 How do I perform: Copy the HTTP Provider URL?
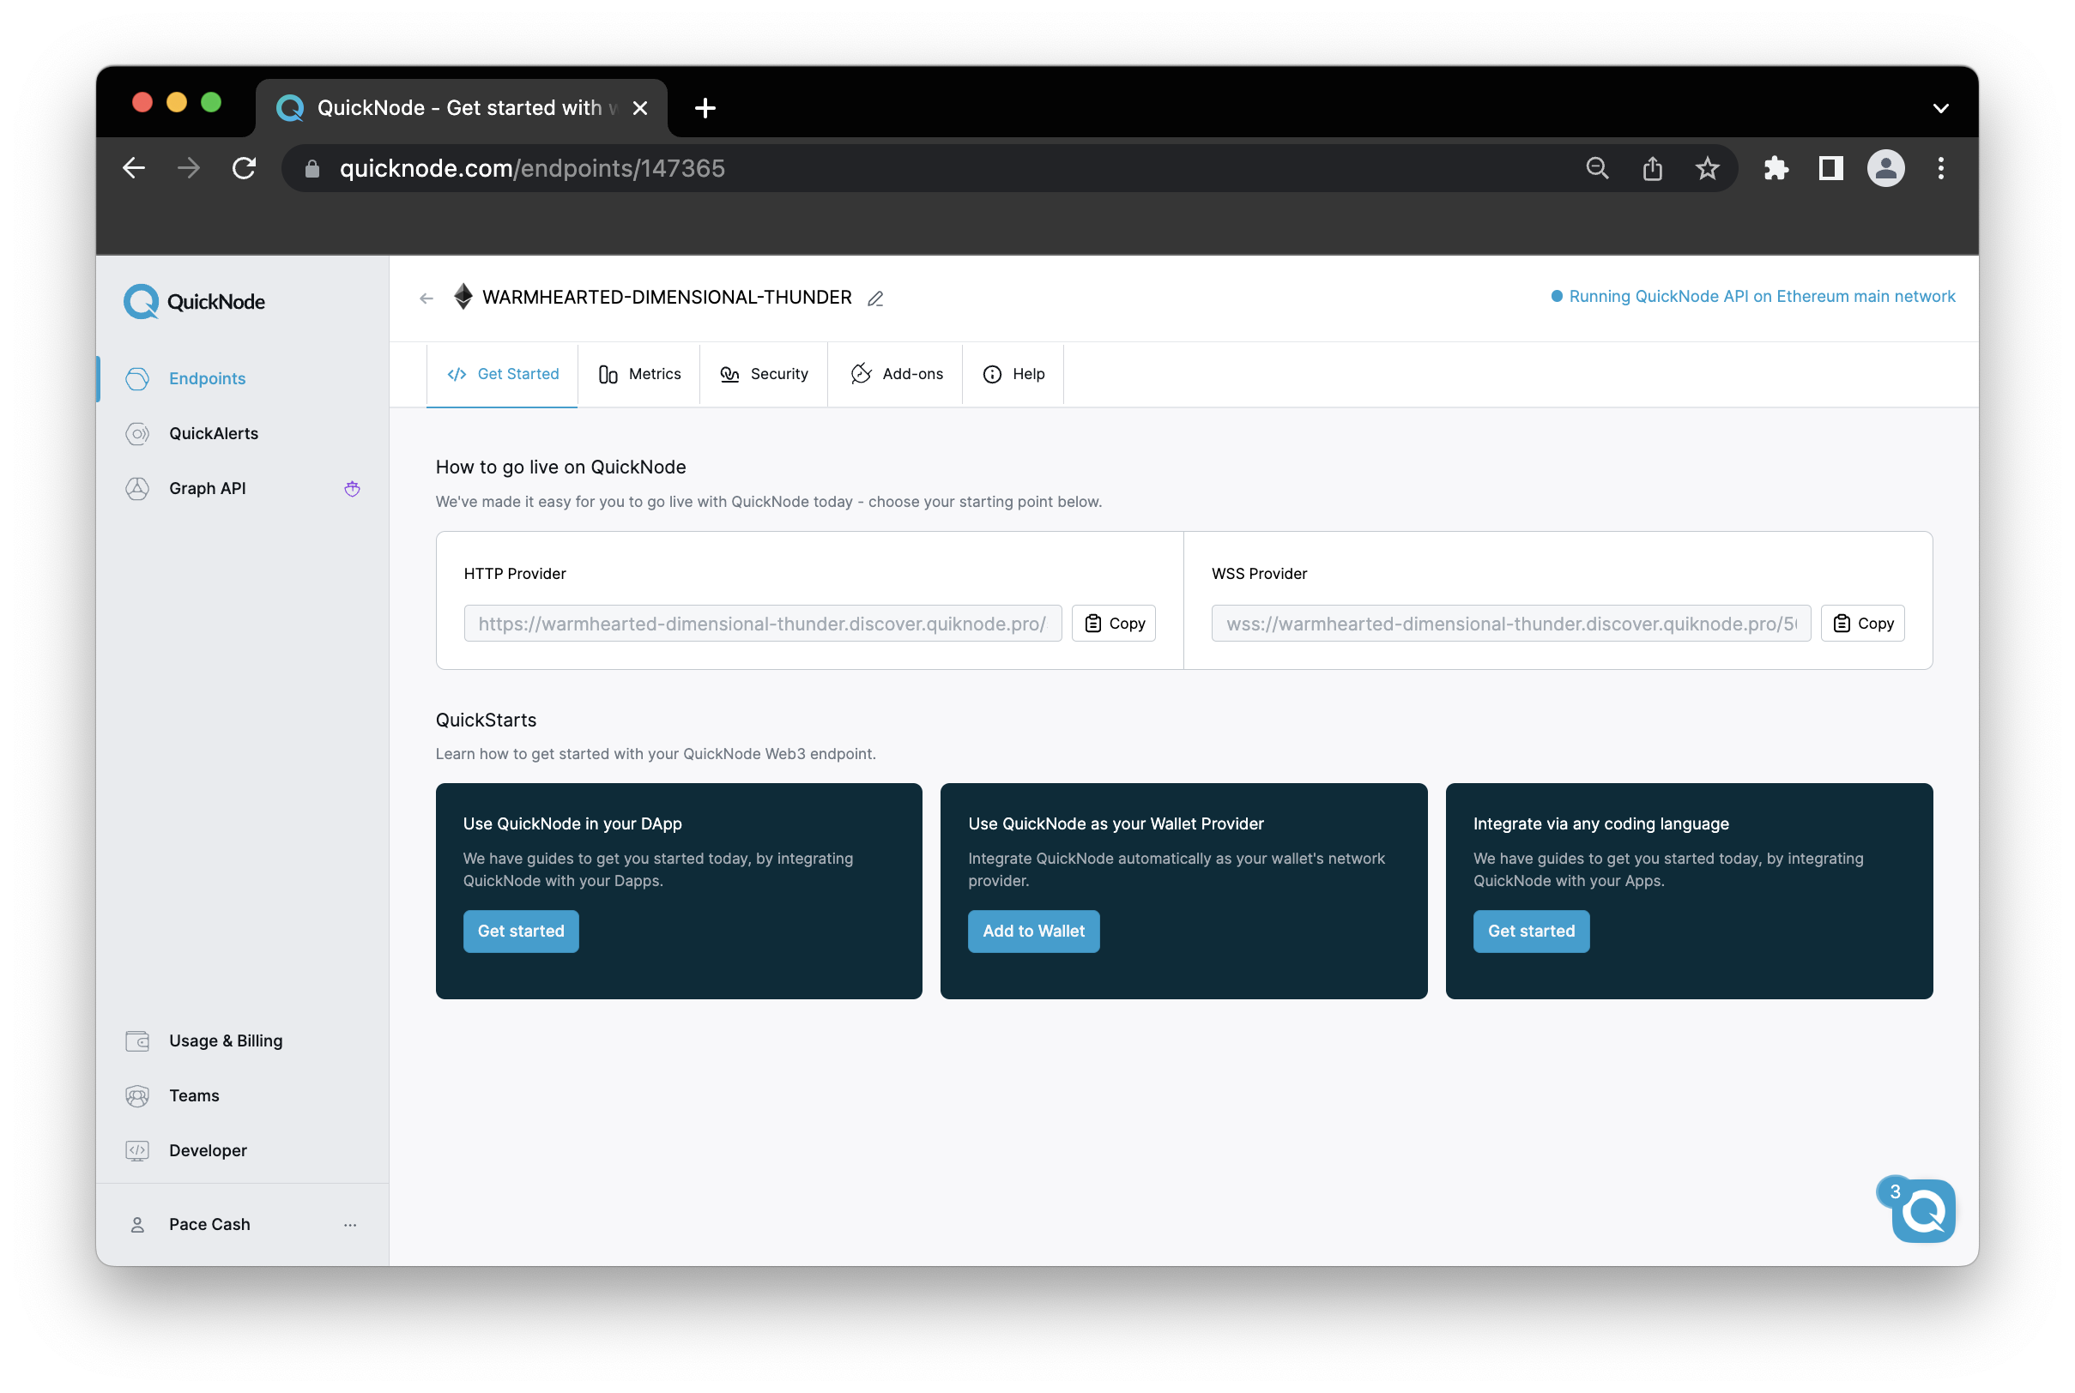tap(1114, 624)
